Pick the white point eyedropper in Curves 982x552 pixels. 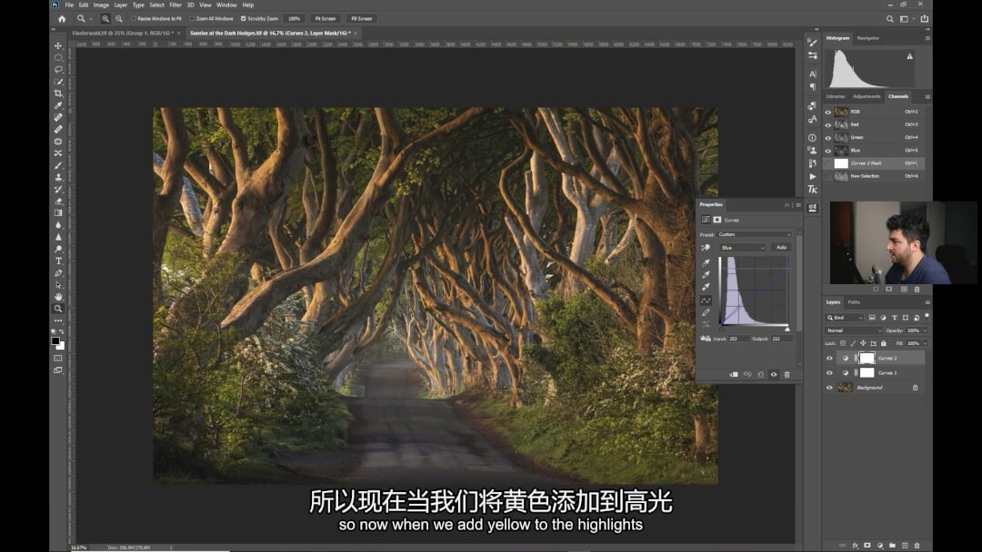point(706,286)
